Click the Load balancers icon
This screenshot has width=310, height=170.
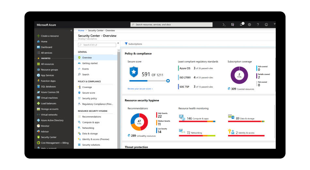point(39,103)
